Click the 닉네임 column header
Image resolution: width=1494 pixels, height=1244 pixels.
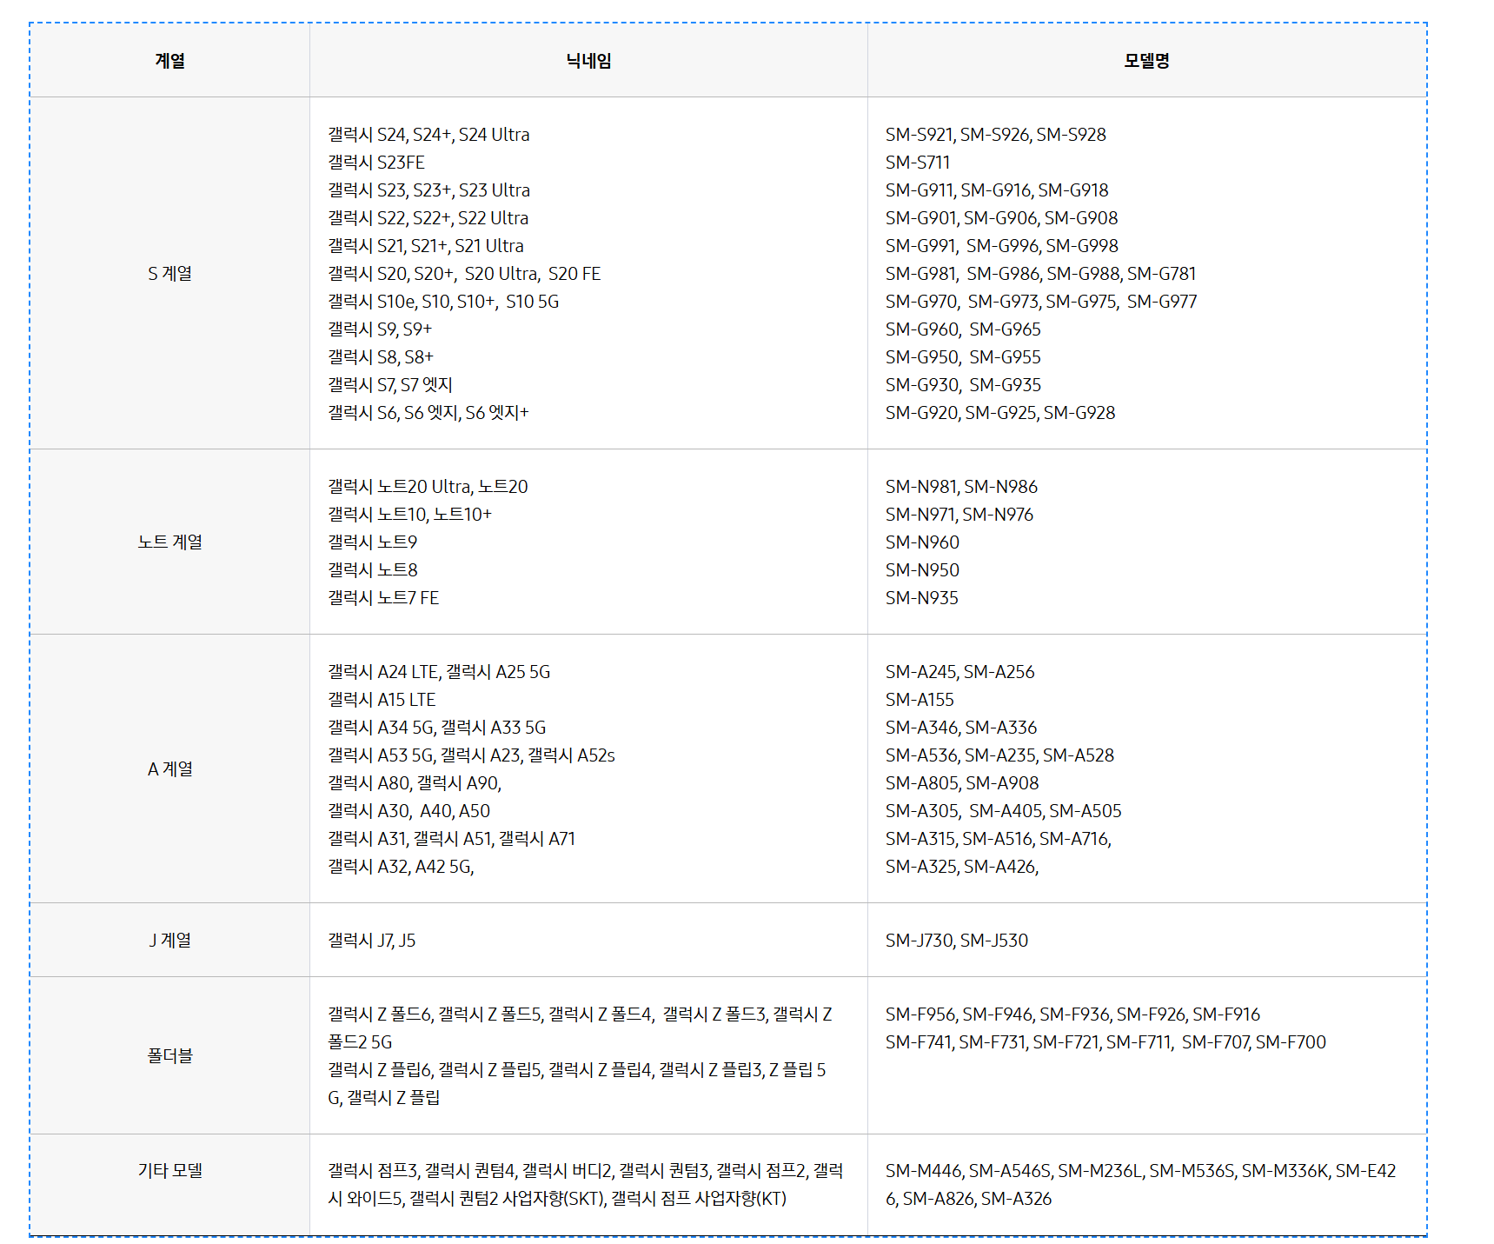coord(588,61)
